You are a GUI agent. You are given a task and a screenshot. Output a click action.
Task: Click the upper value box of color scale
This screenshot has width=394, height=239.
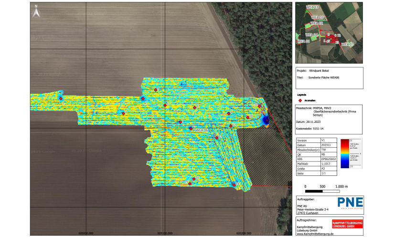355,141
